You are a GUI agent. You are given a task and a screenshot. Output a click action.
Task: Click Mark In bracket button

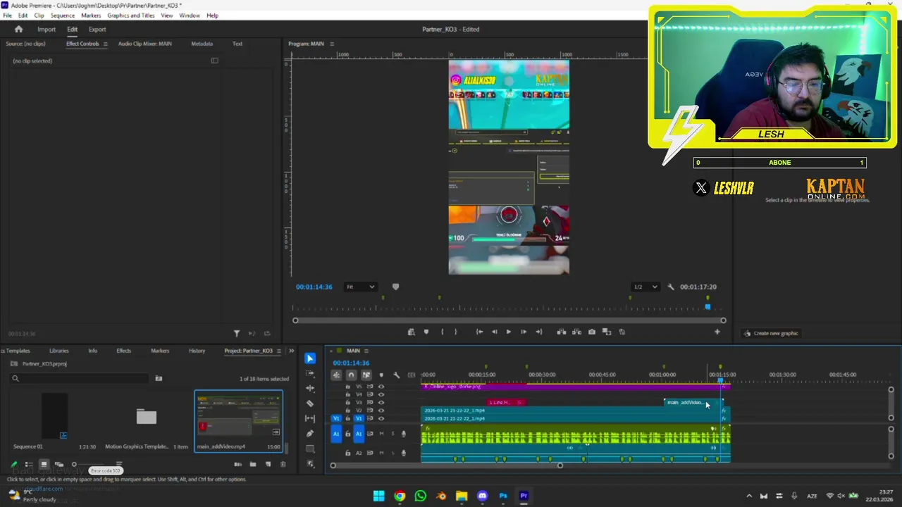point(442,332)
